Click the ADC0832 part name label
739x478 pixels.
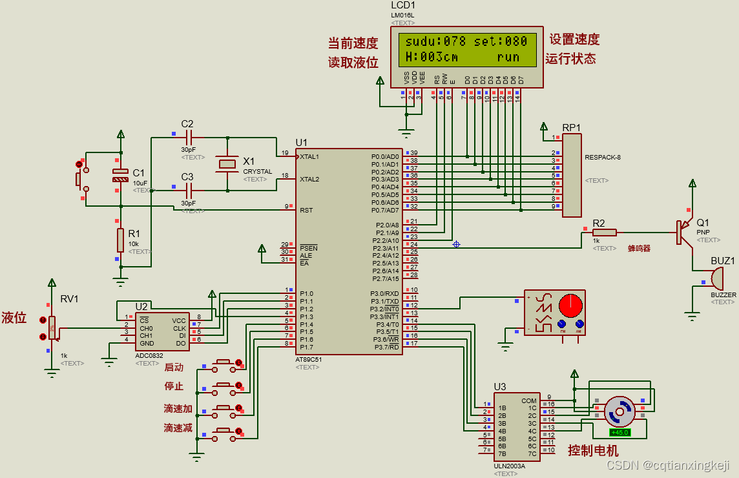pos(149,355)
